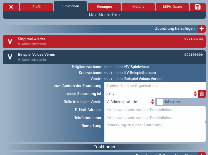
Task: Switch to the Profil tab
Action: click(36, 7)
